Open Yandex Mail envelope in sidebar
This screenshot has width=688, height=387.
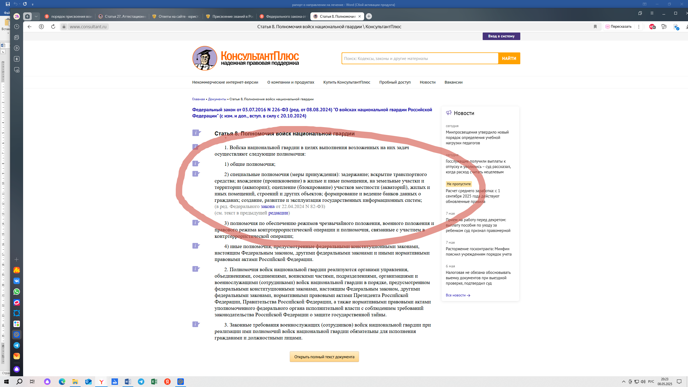tap(17, 356)
